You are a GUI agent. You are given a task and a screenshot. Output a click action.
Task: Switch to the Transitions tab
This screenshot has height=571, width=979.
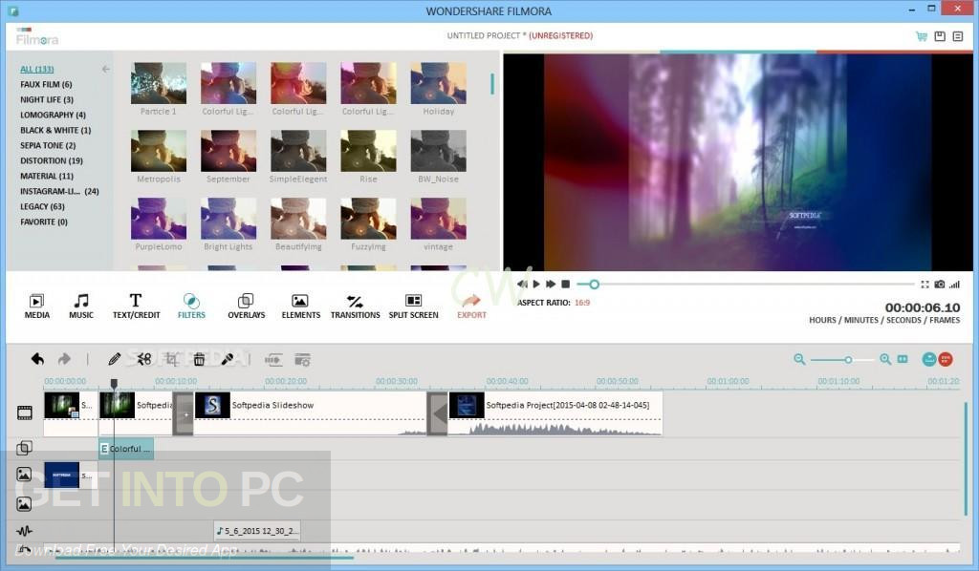point(355,307)
